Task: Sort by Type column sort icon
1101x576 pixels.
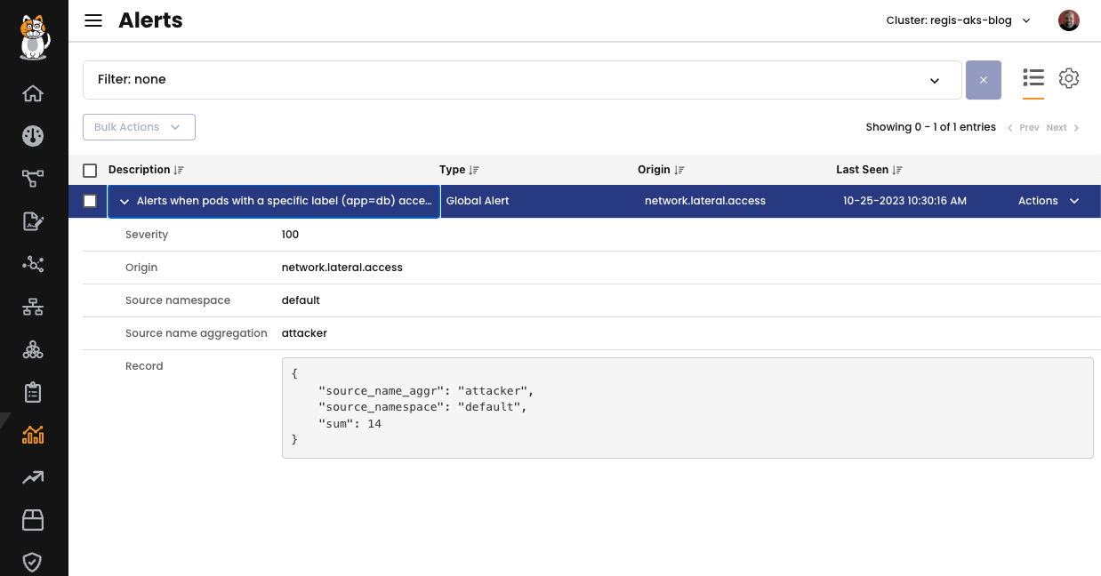Action: pyautogui.click(x=474, y=170)
